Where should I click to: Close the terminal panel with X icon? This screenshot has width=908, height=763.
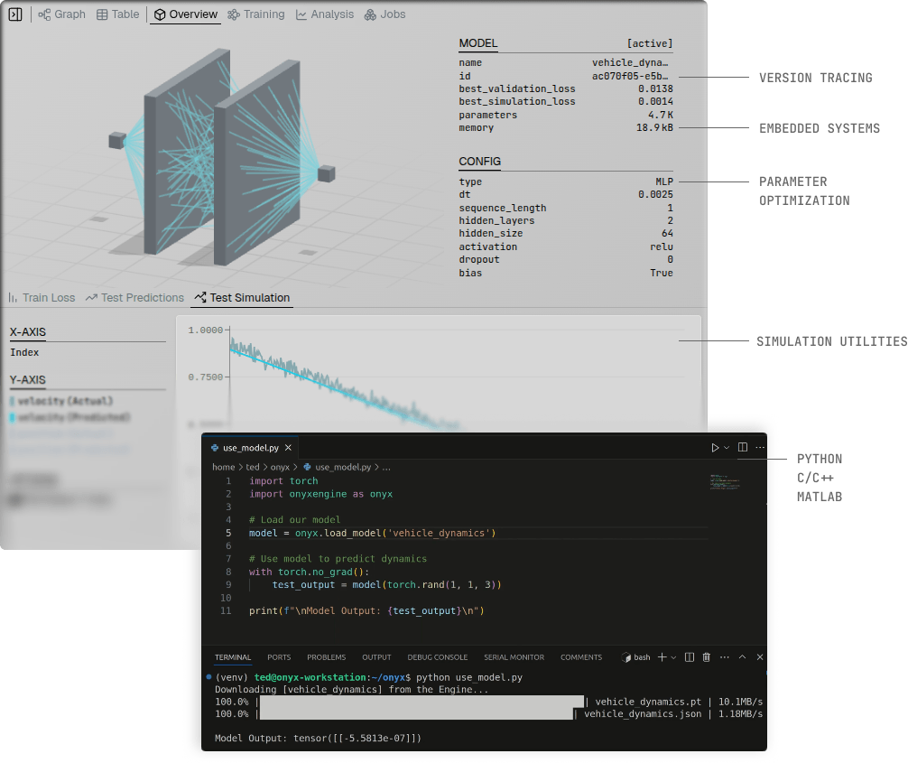click(x=760, y=657)
